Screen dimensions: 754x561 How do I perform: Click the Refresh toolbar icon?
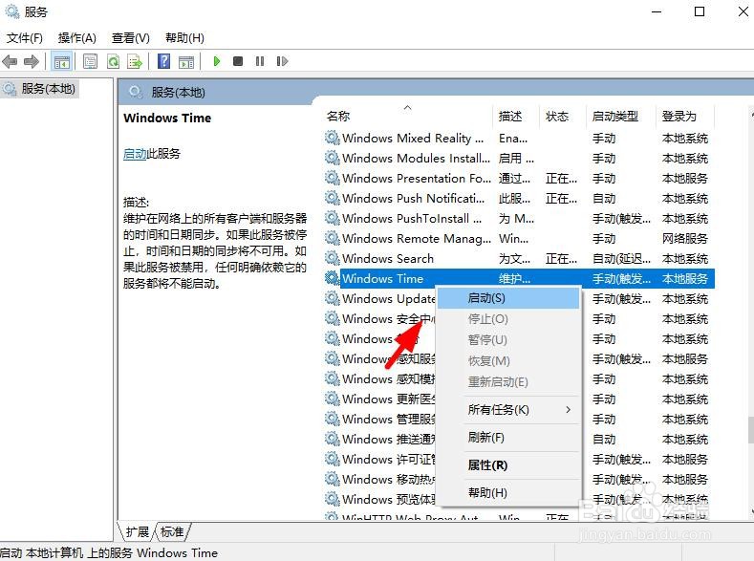113,61
